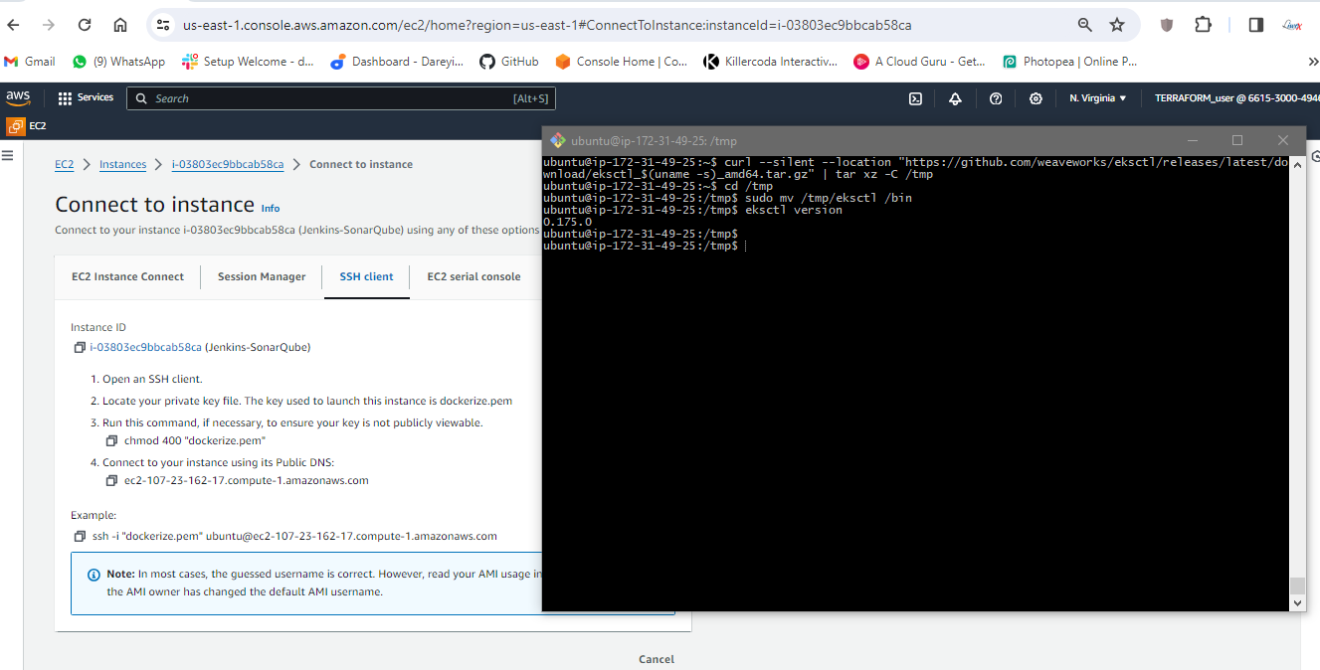Screen dimensions: 1320x670
Task: Open the AWS help question mark icon
Action: (996, 98)
